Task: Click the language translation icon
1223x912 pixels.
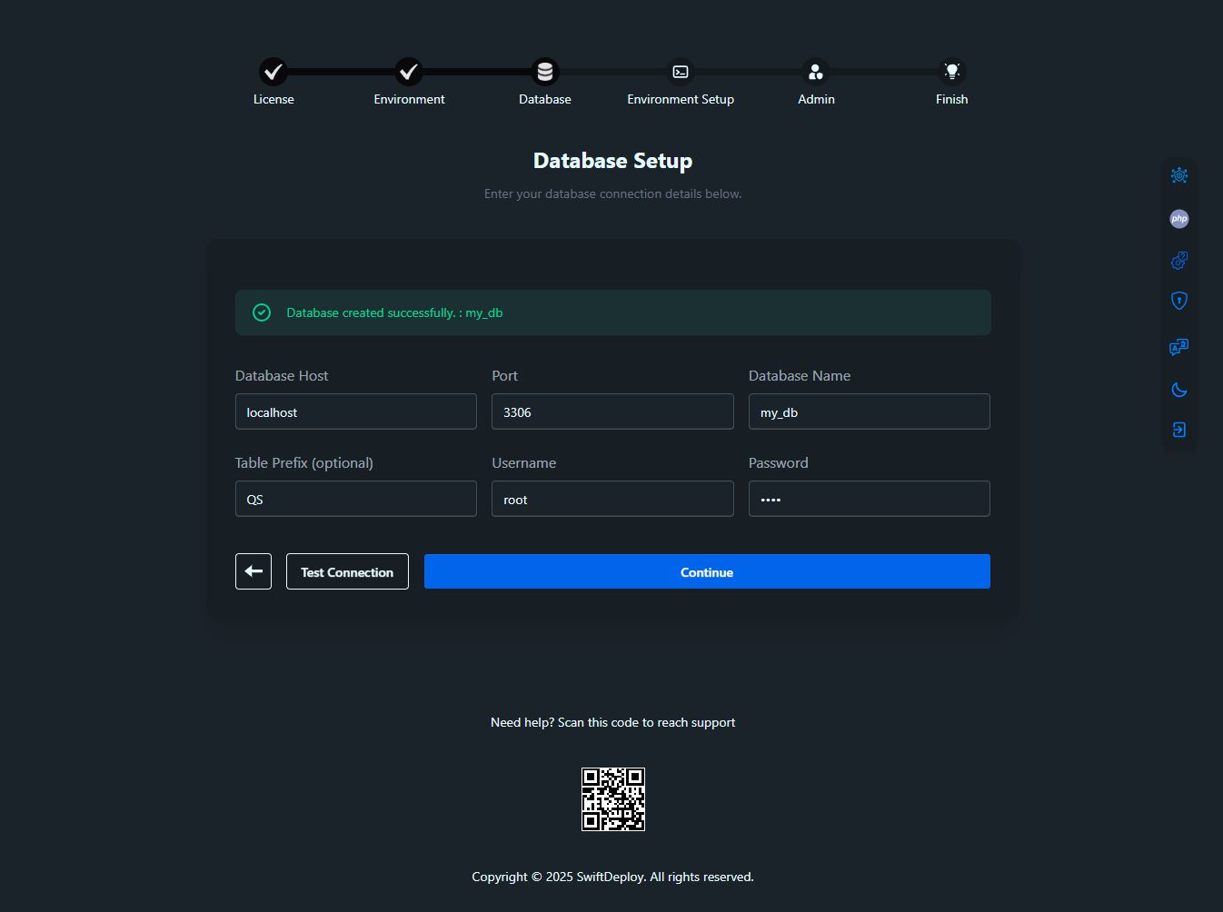Action: [1179, 347]
